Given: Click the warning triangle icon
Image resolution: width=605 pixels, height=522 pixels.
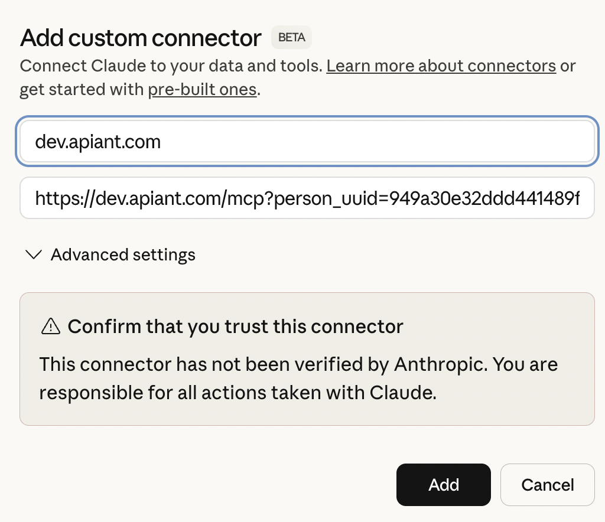Looking at the screenshot, I should (x=51, y=326).
